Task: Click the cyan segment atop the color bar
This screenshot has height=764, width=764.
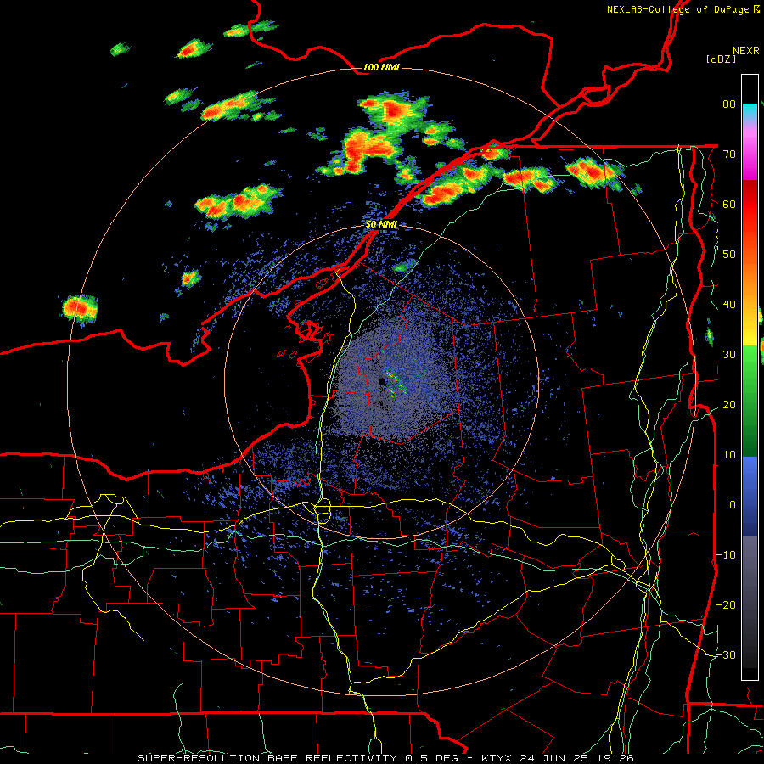Action: tap(750, 111)
